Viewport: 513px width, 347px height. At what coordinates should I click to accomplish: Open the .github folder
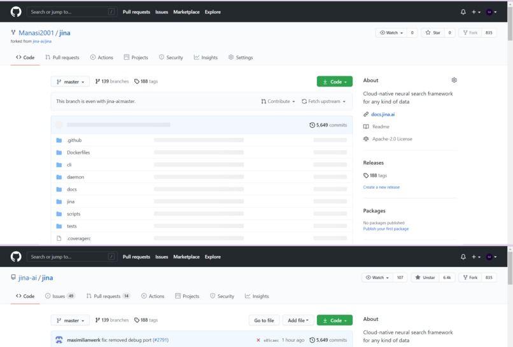point(74,140)
